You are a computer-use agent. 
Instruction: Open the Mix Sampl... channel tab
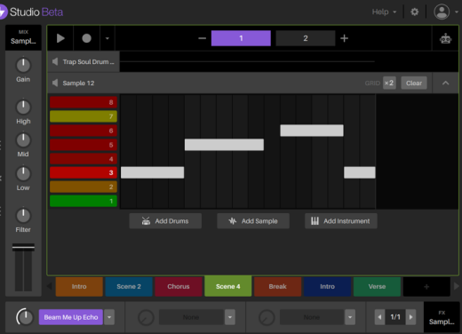(23, 37)
